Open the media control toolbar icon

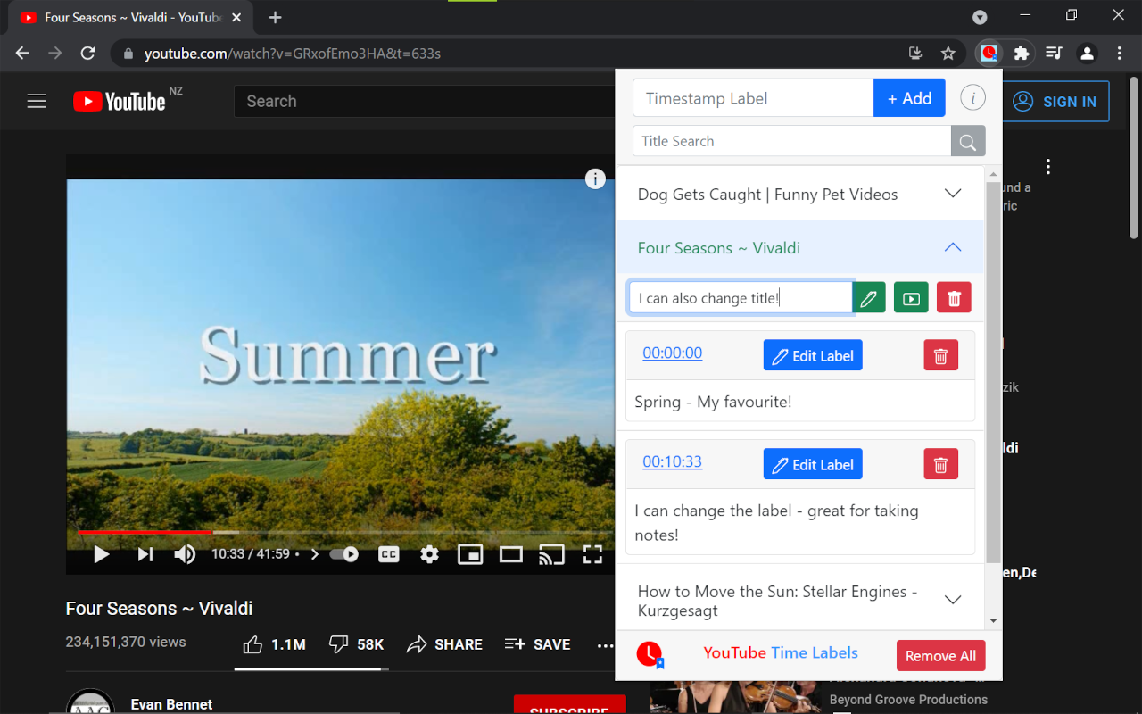click(1054, 54)
